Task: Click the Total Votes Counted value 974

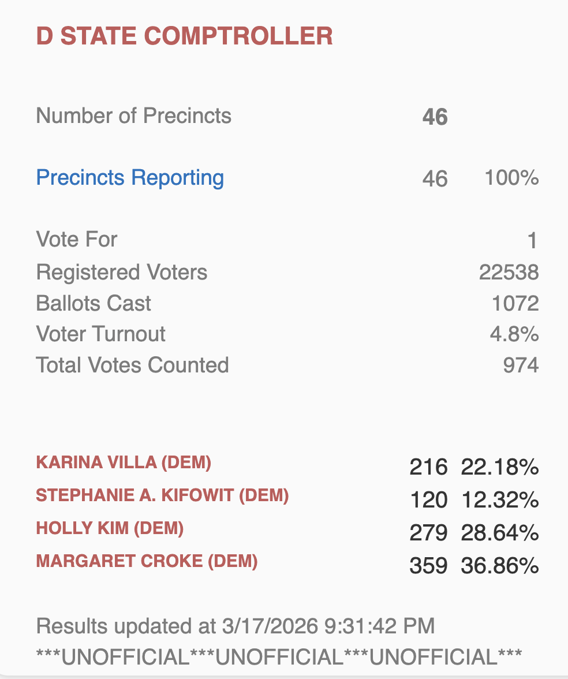Action: [x=521, y=365]
